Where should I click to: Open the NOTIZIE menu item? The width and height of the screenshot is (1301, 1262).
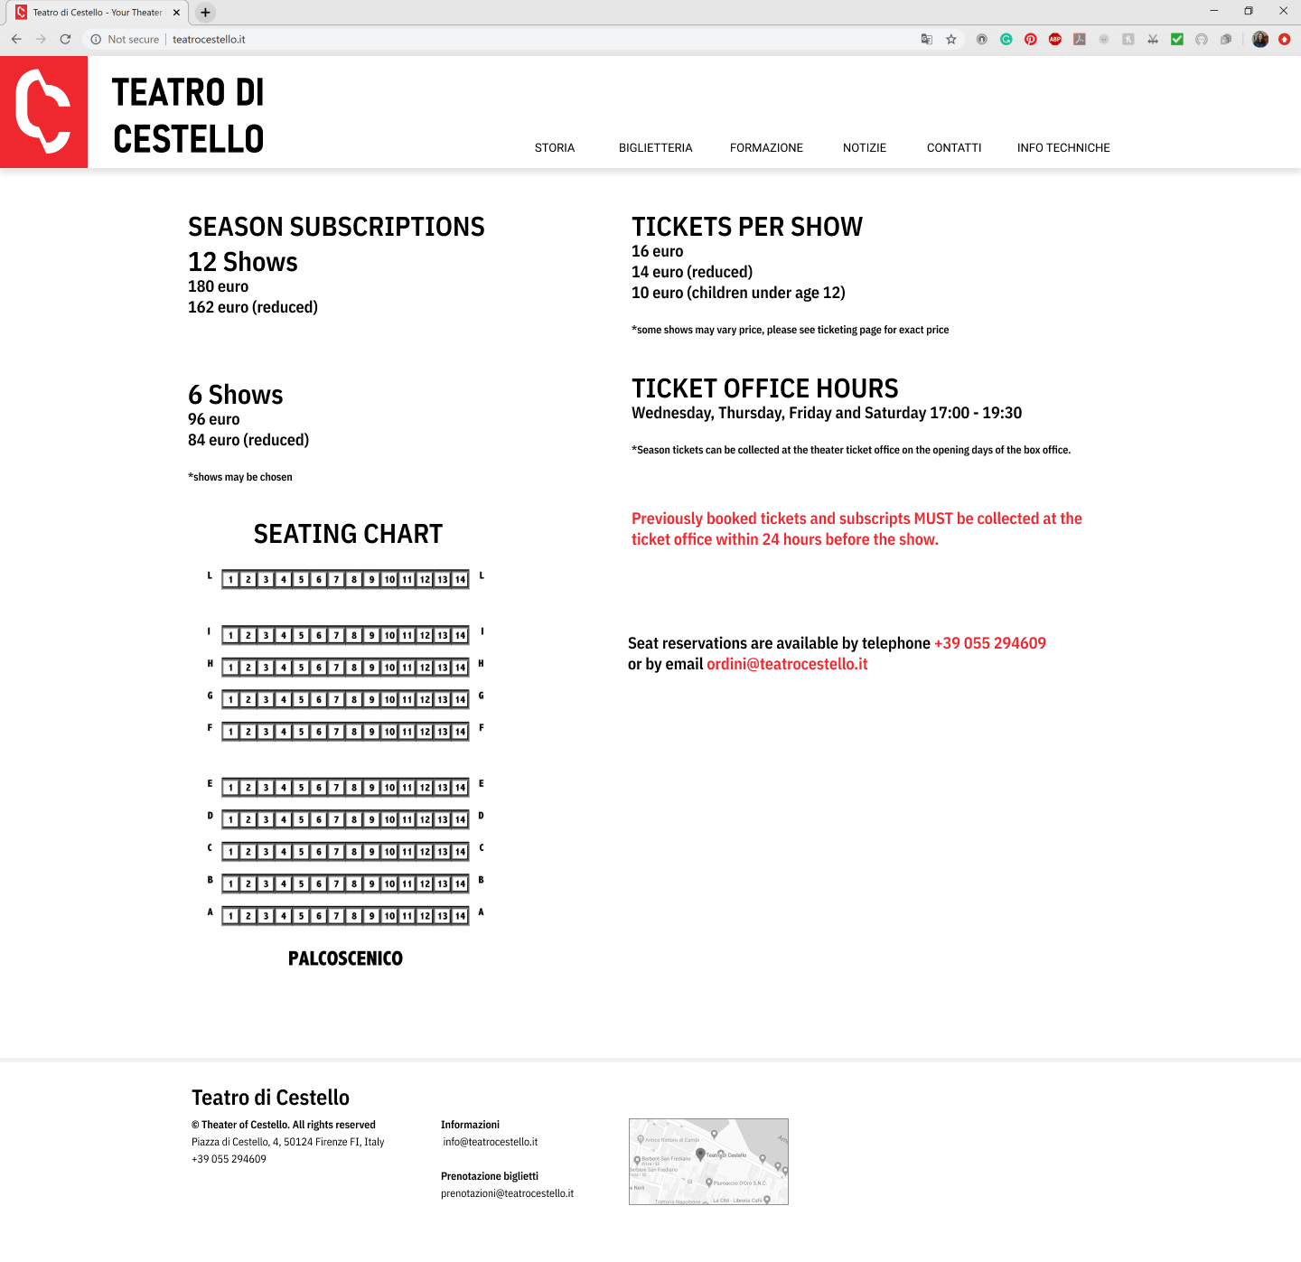pos(865,147)
